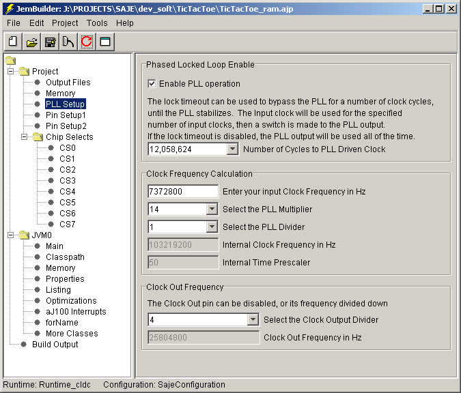Open the PLL Divider dropdown
The image size is (461, 393).
pos(211,227)
